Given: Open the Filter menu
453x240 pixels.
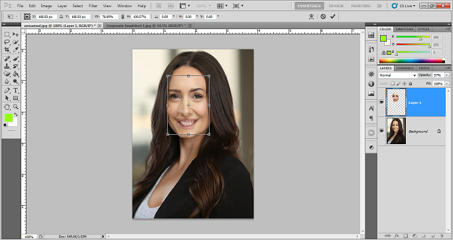Looking at the screenshot, I should pos(93,6).
